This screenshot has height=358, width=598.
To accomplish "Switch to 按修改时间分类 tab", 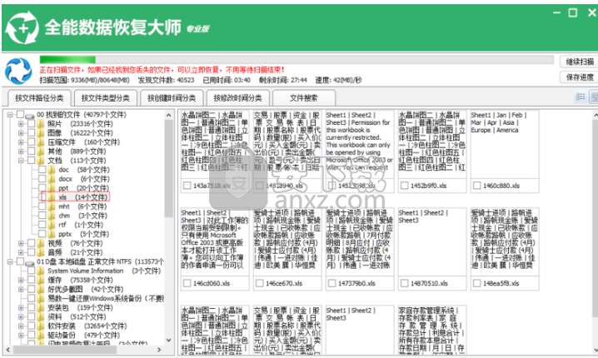I will pyautogui.click(x=237, y=98).
